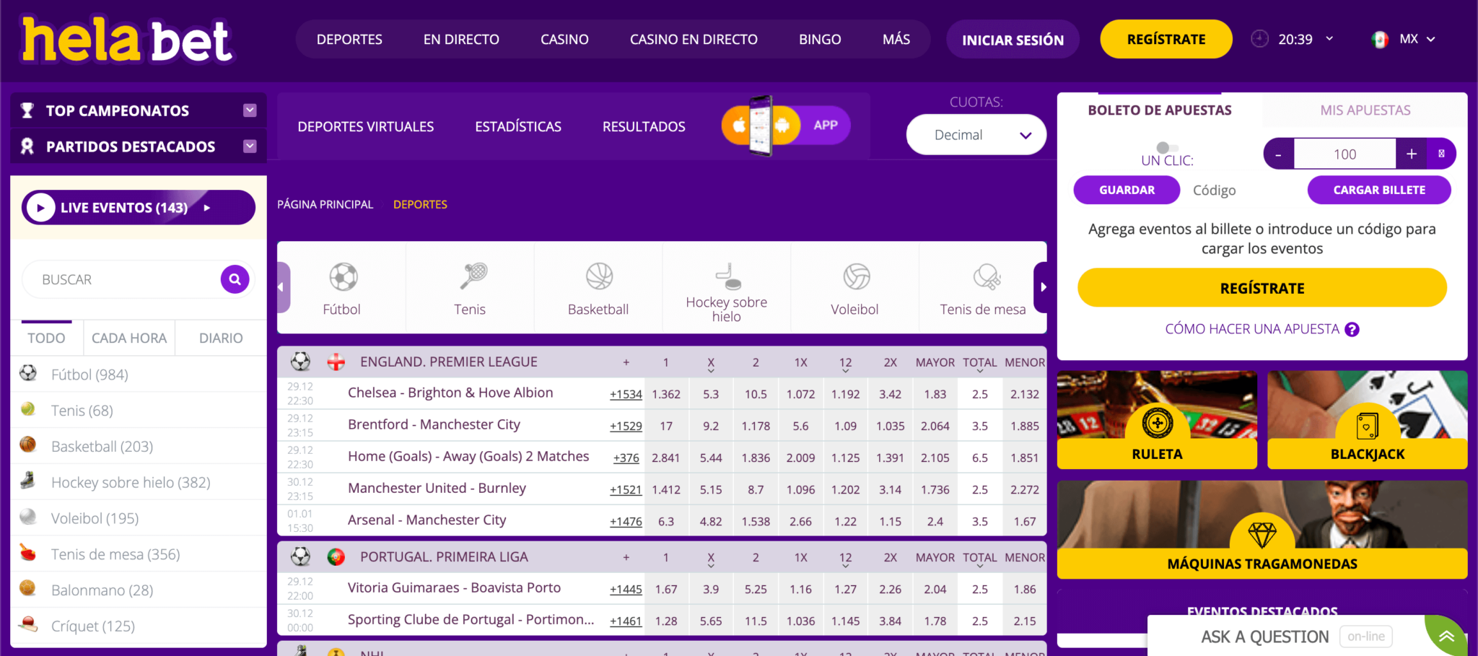This screenshot has height=656, width=1478.
Task: Expand the TOTAL dropdown in Primeira Liga header
Action: pyautogui.click(x=980, y=566)
